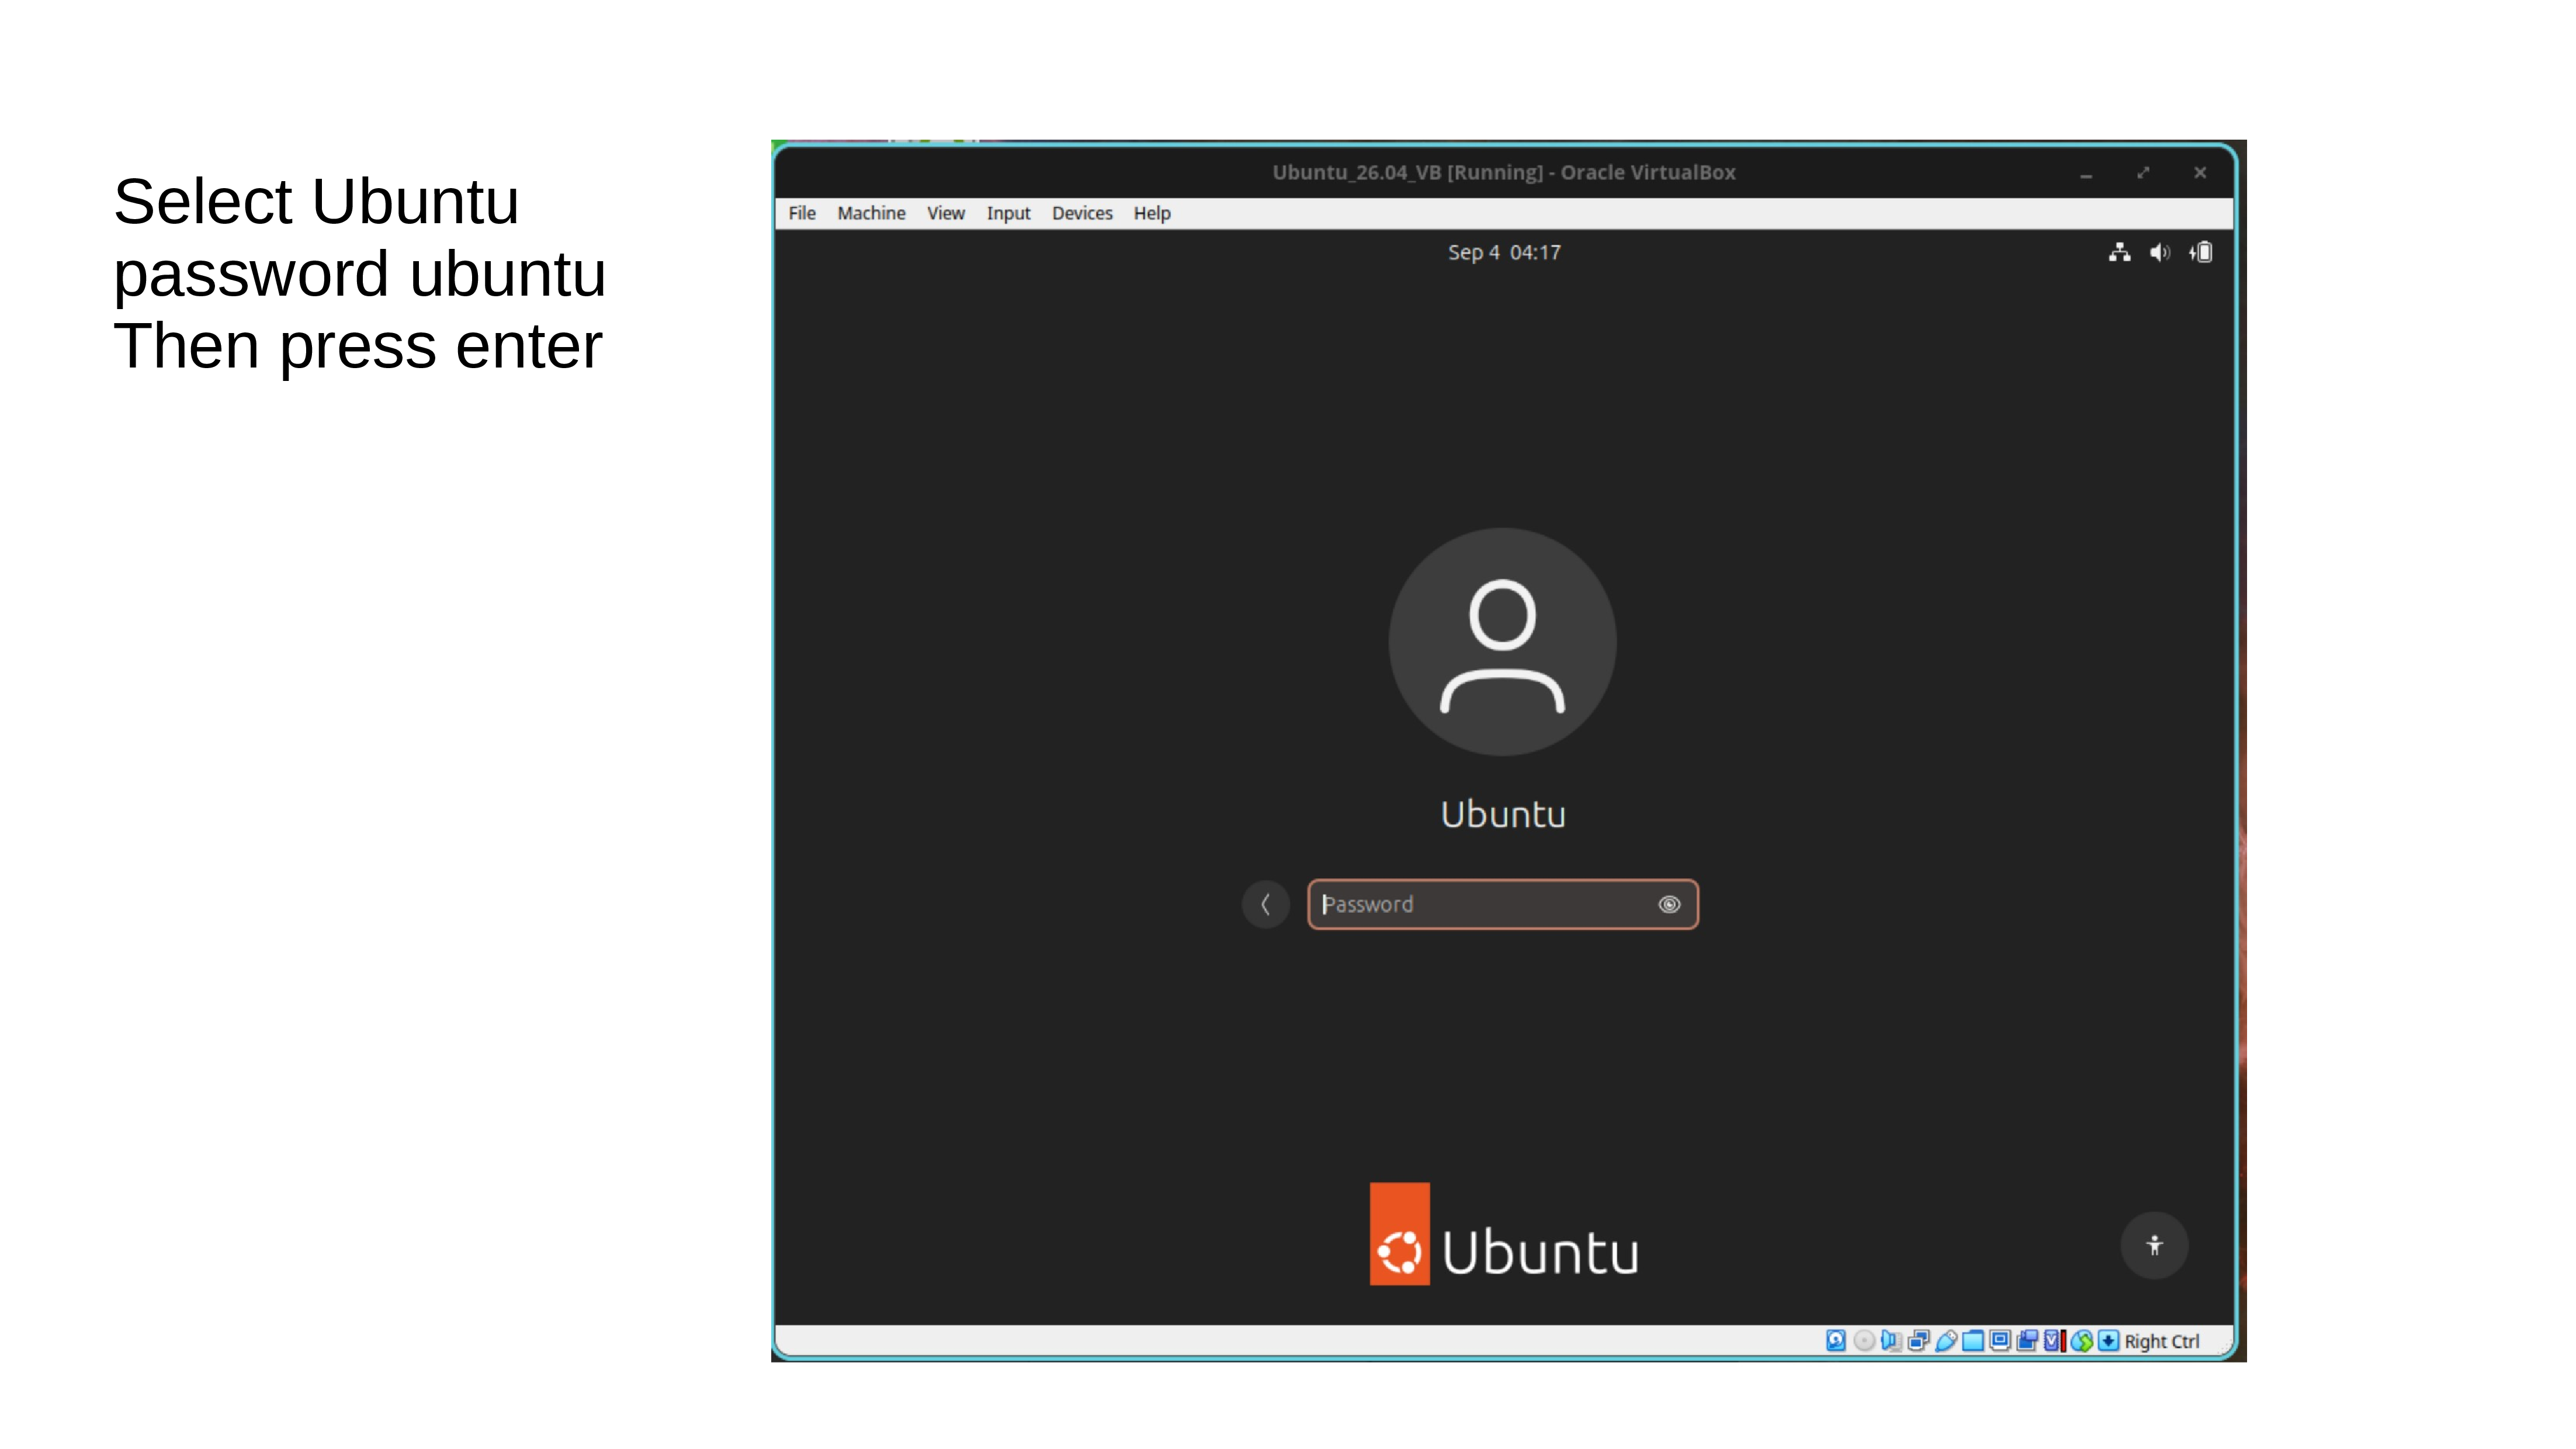This screenshot has width=2576, height=1449.
Task: Focus the Password input field
Action: point(1502,904)
